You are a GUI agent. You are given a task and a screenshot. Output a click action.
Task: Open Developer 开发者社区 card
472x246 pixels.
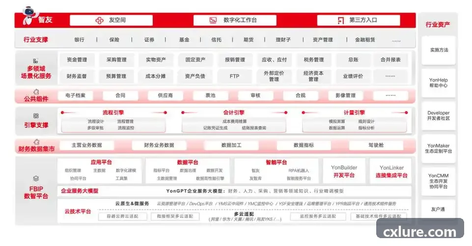coord(438,116)
